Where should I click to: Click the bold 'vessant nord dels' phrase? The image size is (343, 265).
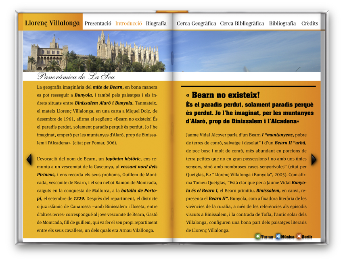(139, 167)
